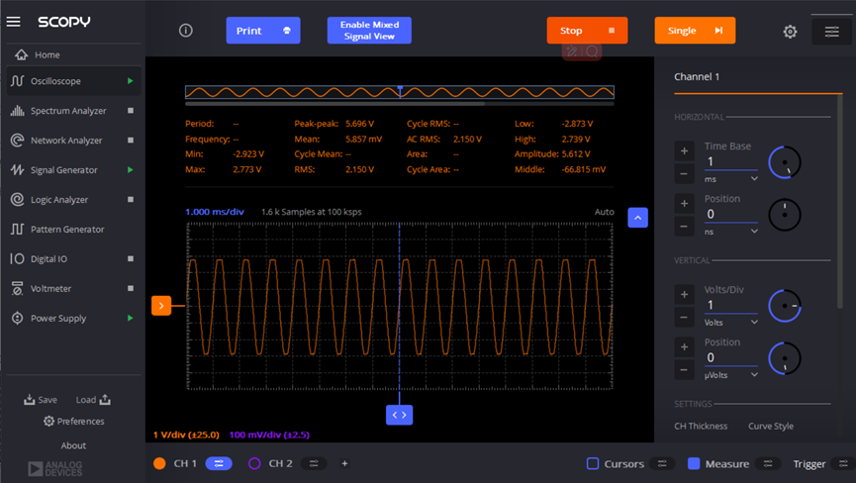The height and width of the screenshot is (483, 856).
Task: Open the instrument info icon
Action: click(186, 31)
